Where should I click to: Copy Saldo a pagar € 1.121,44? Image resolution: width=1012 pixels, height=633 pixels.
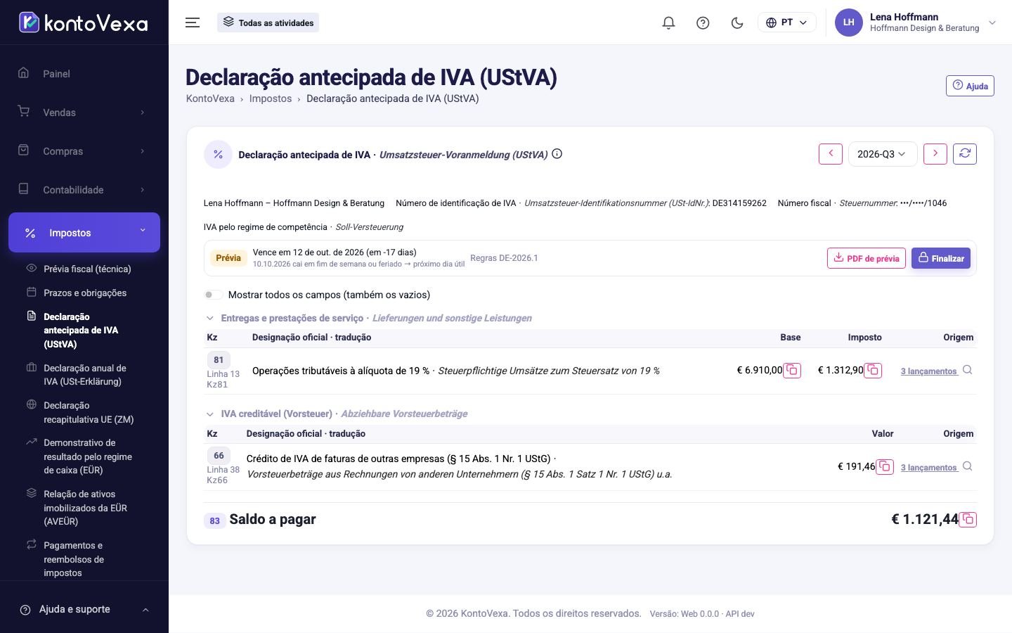[x=968, y=519]
